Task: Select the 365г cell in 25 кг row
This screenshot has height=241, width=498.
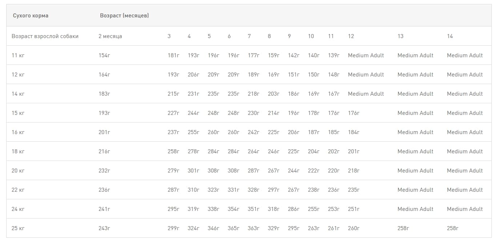Action: click(233, 228)
